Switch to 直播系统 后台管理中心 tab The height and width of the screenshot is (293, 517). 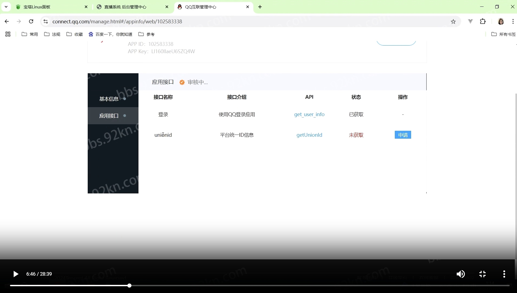pyautogui.click(x=132, y=7)
